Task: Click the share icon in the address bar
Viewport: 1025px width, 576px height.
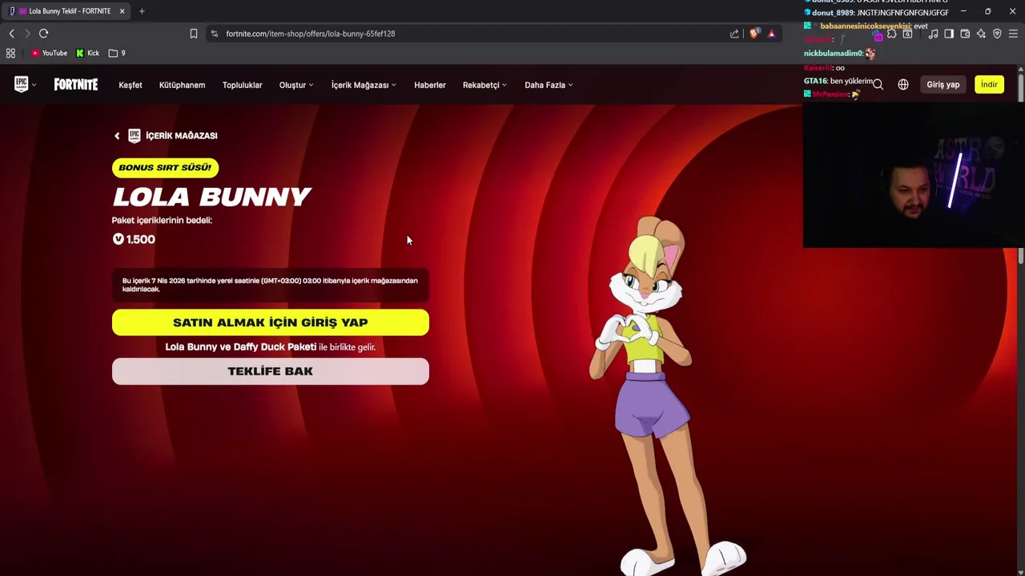Action: (734, 34)
